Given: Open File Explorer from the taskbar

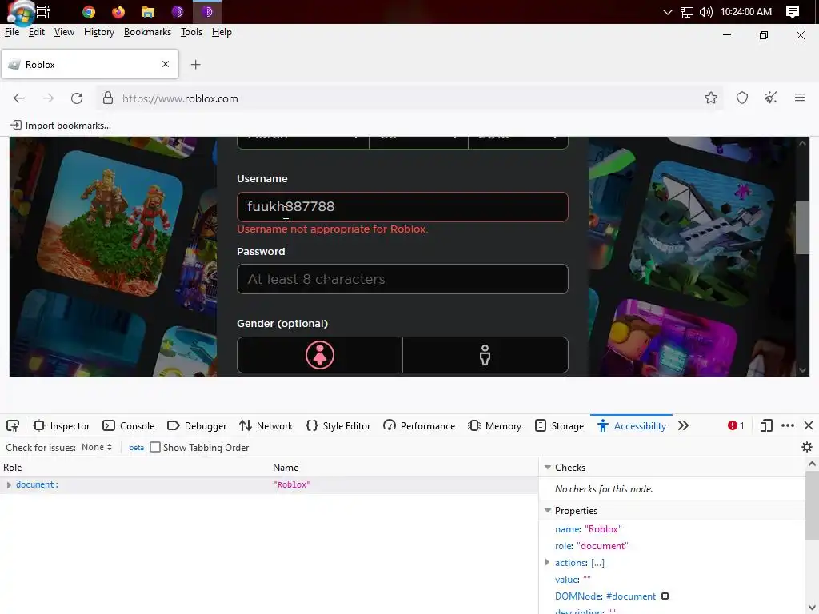Looking at the screenshot, I should (x=148, y=11).
